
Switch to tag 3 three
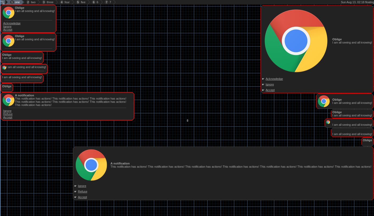48,2
